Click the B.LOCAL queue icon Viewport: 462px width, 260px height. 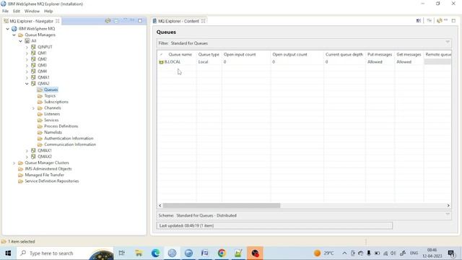tap(161, 62)
